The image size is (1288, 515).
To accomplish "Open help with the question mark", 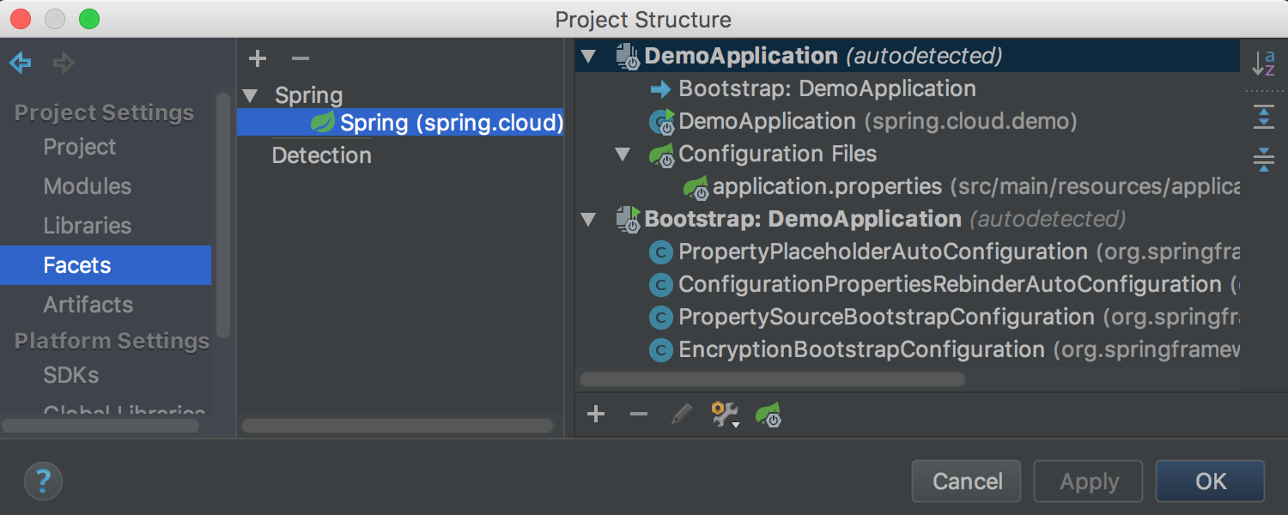I will click(x=43, y=481).
